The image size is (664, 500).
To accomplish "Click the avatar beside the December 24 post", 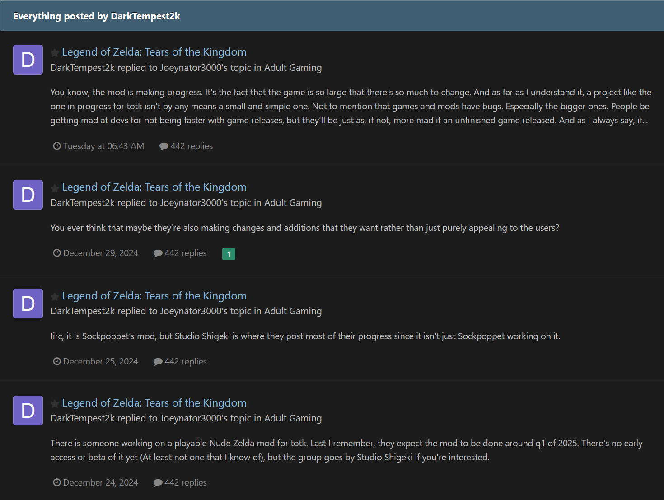I will tap(28, 411).
